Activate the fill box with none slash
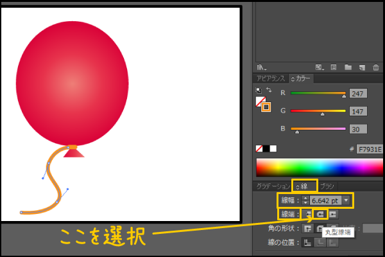 (x=260, y=101)
